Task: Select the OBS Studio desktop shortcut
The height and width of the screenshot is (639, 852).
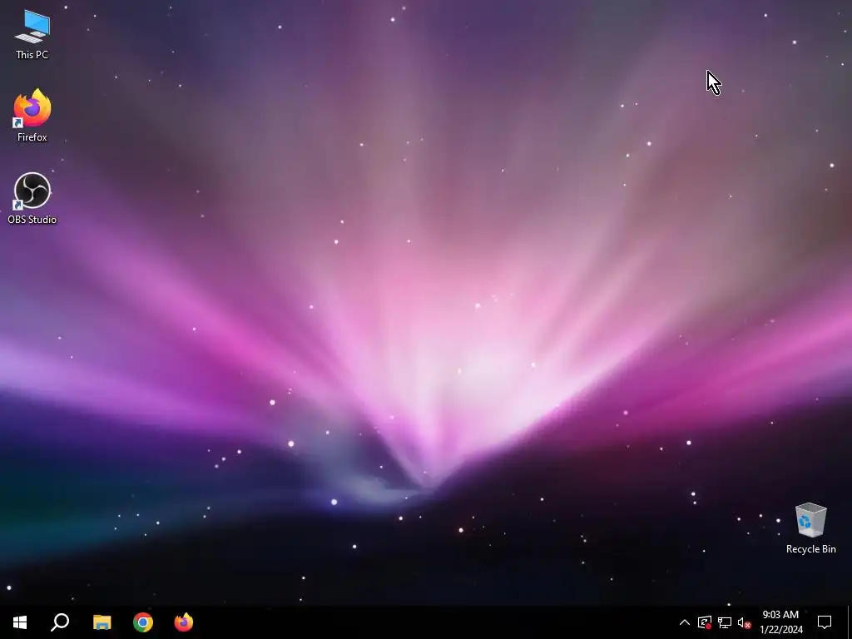Action: pyautogui.click(x=32, y=198)
